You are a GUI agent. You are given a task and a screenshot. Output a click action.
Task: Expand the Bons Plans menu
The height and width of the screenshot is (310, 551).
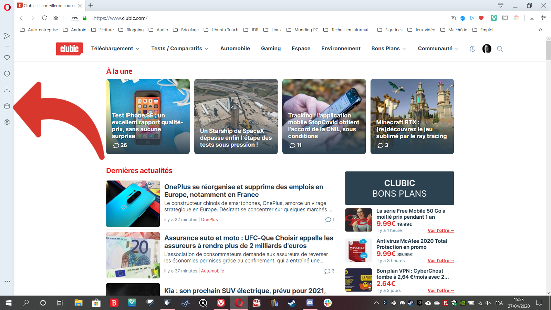click(388, 49)
